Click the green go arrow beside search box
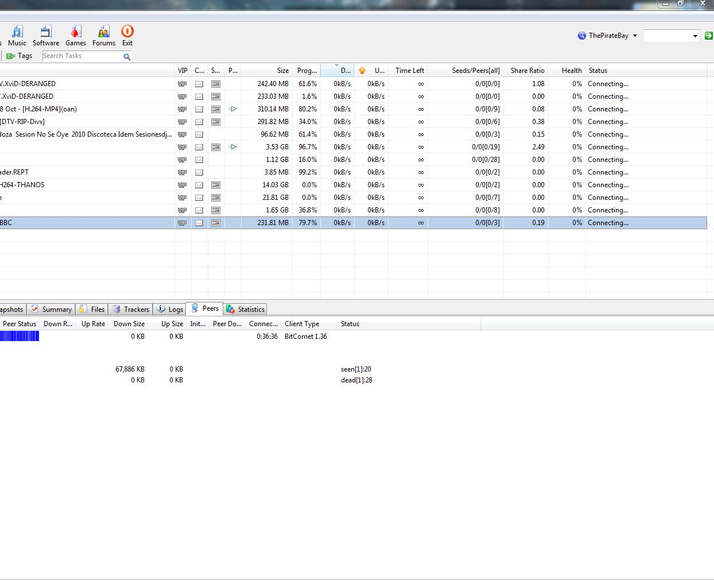714x580 pixels. point(708,36)
